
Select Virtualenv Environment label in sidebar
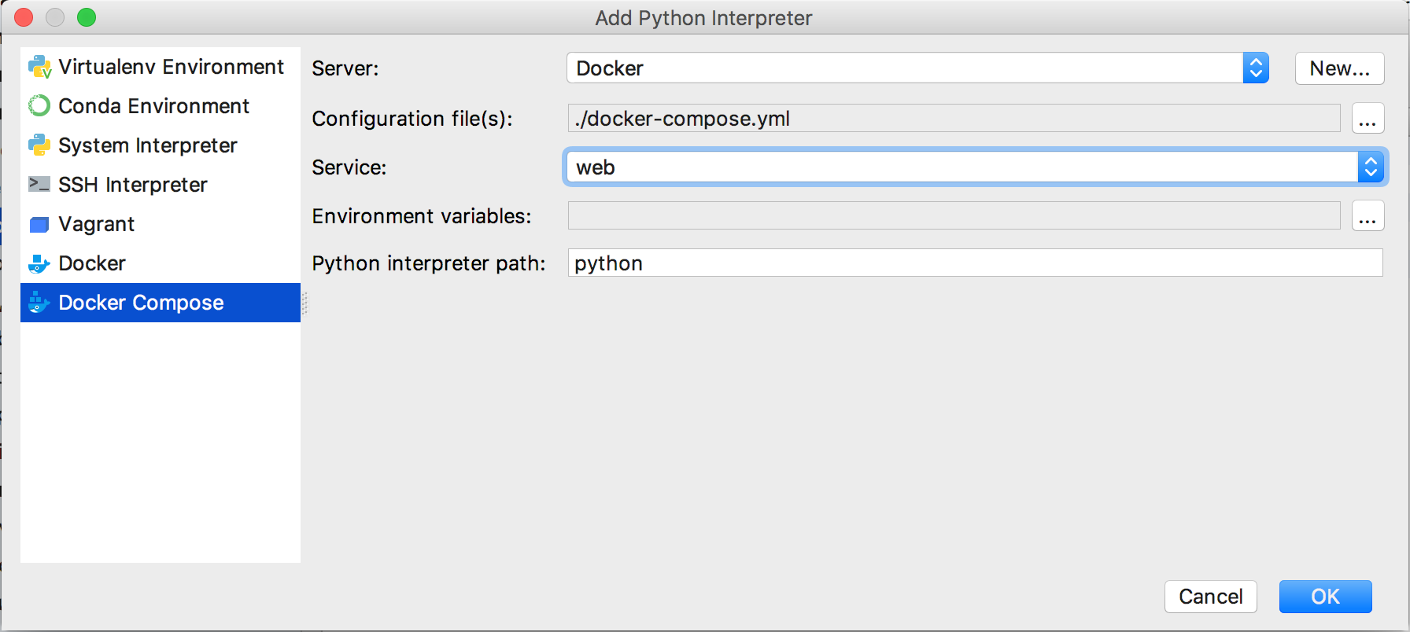click(171, 67)
